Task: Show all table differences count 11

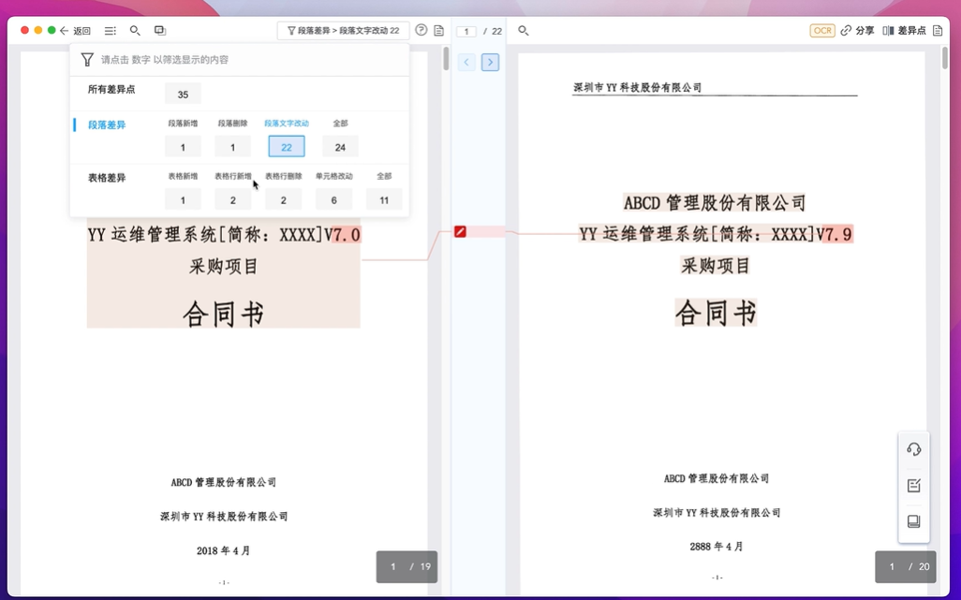Action: click(384, 199)
